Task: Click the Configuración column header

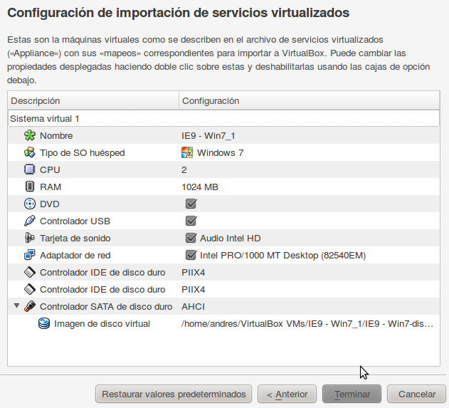Action: pos(310,100)
